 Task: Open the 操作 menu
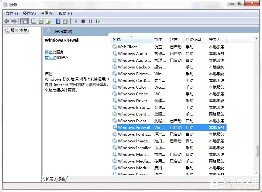pos(29,13)
